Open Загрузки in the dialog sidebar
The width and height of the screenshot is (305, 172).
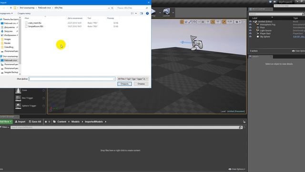click(x=9, y=31)
